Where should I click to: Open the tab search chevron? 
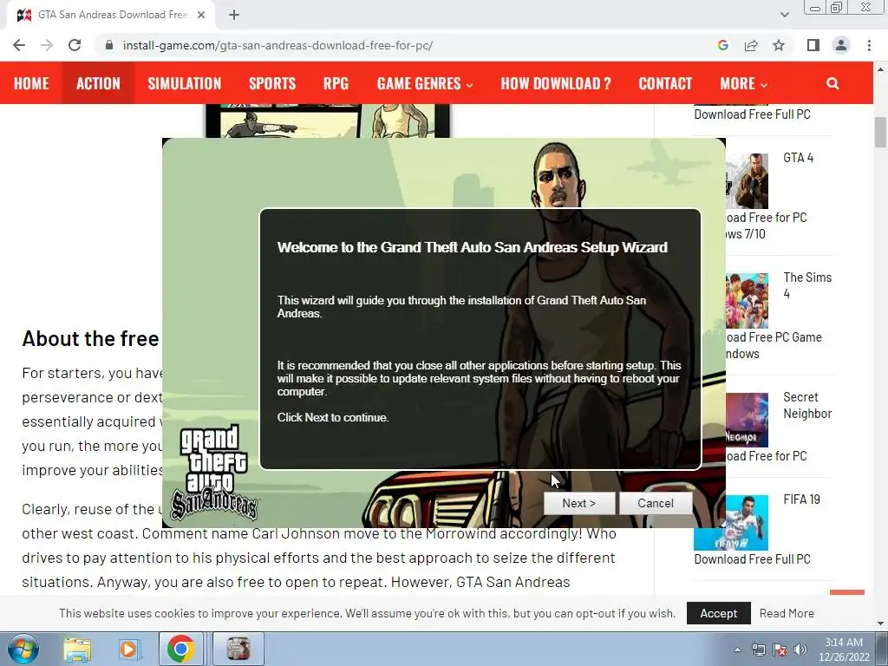[x=784, y=15]
